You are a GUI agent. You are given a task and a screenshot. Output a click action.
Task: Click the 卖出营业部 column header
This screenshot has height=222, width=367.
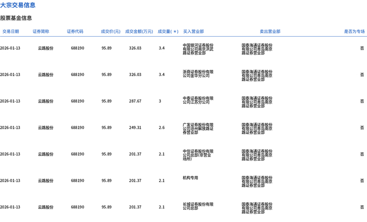click(x=270, y=31)
